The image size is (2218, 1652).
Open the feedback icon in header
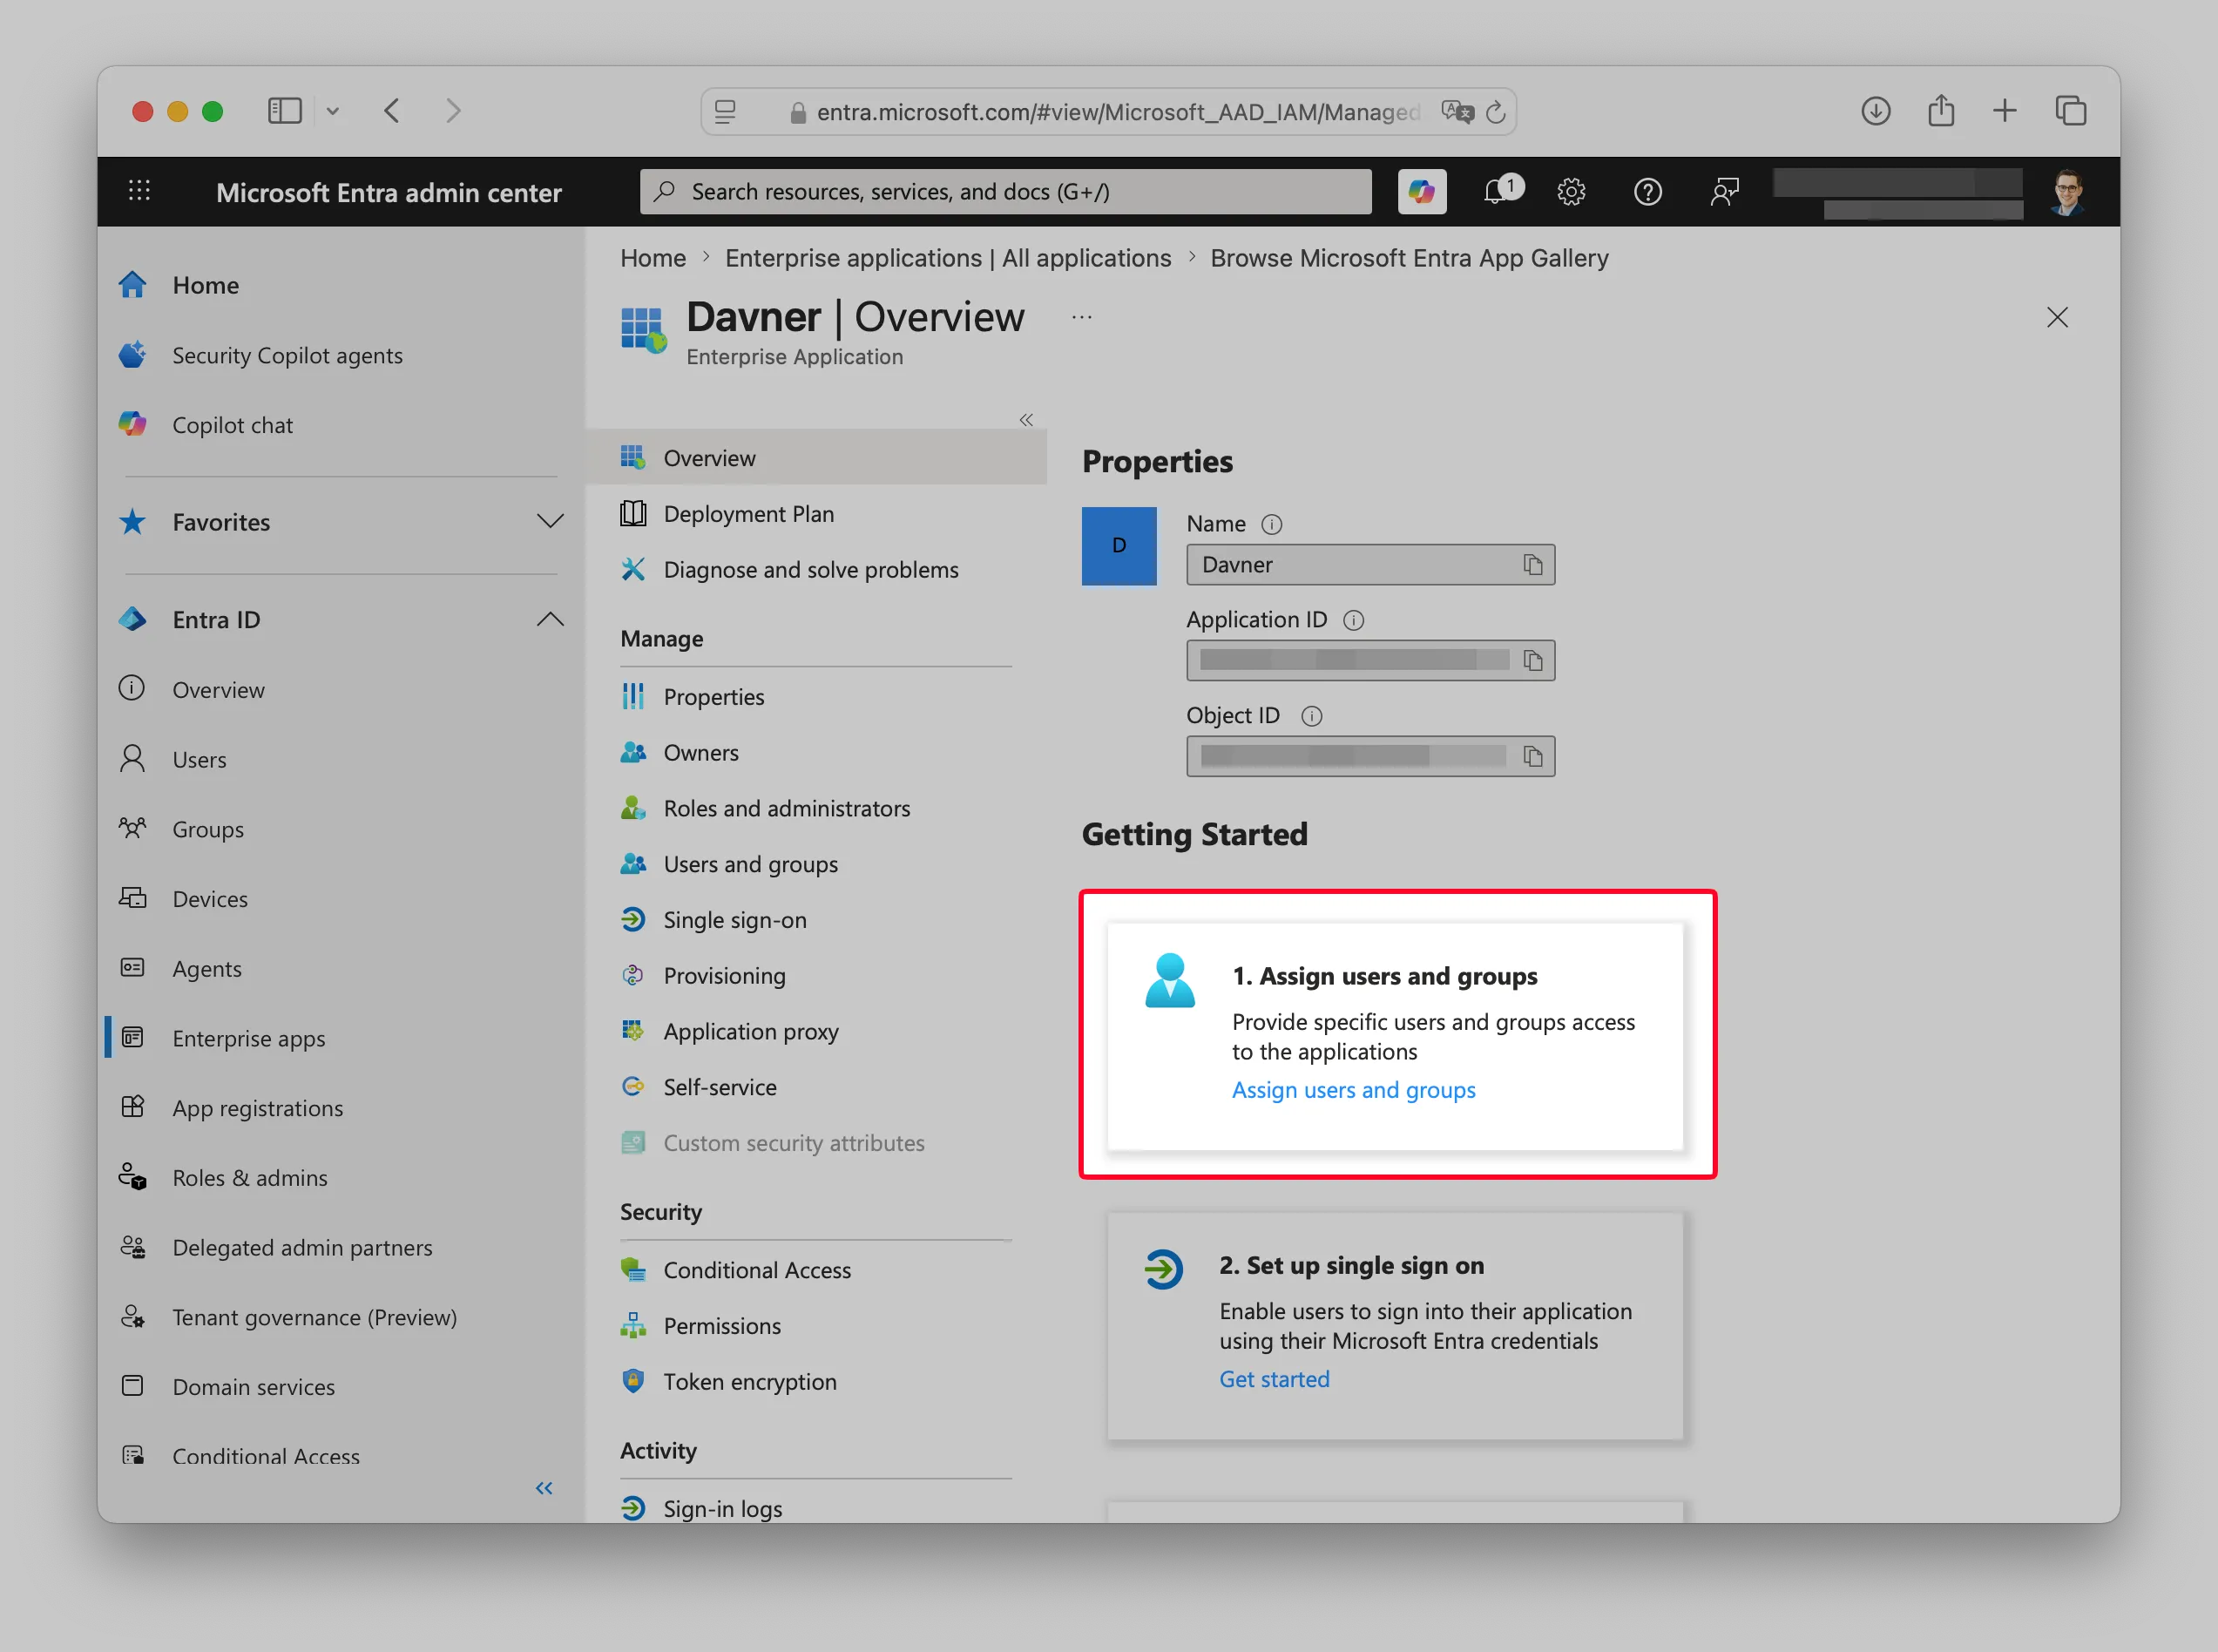click(1724, 191)
